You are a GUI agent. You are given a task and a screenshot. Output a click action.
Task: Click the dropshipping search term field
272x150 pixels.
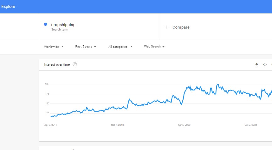(99, 27)
